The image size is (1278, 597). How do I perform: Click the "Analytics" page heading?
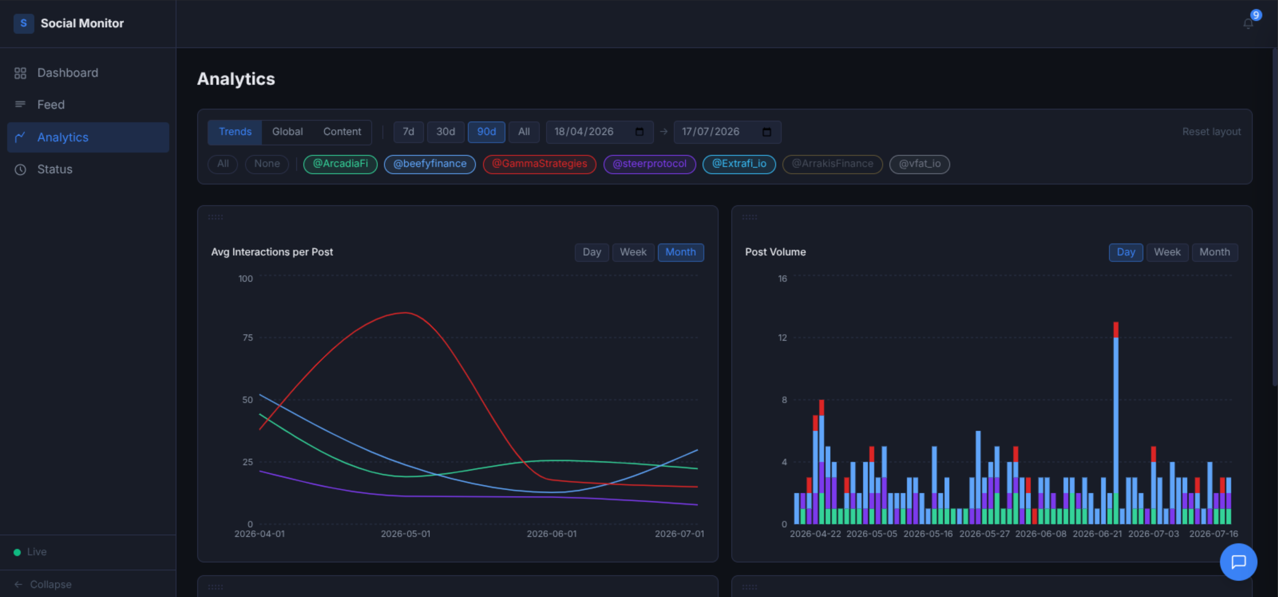click(x=236, y=79)
